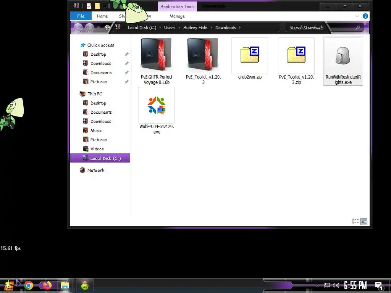Click File Explorer on the taskbar
Image resolution: width=391 pixels, height=293 pixels.
point(65,285)
